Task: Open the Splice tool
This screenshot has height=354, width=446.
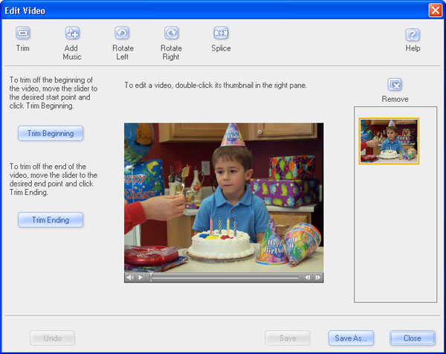Action: [221, 33]
